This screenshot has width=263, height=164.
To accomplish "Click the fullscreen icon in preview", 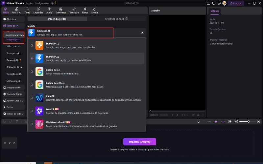I will click(203, 115).
